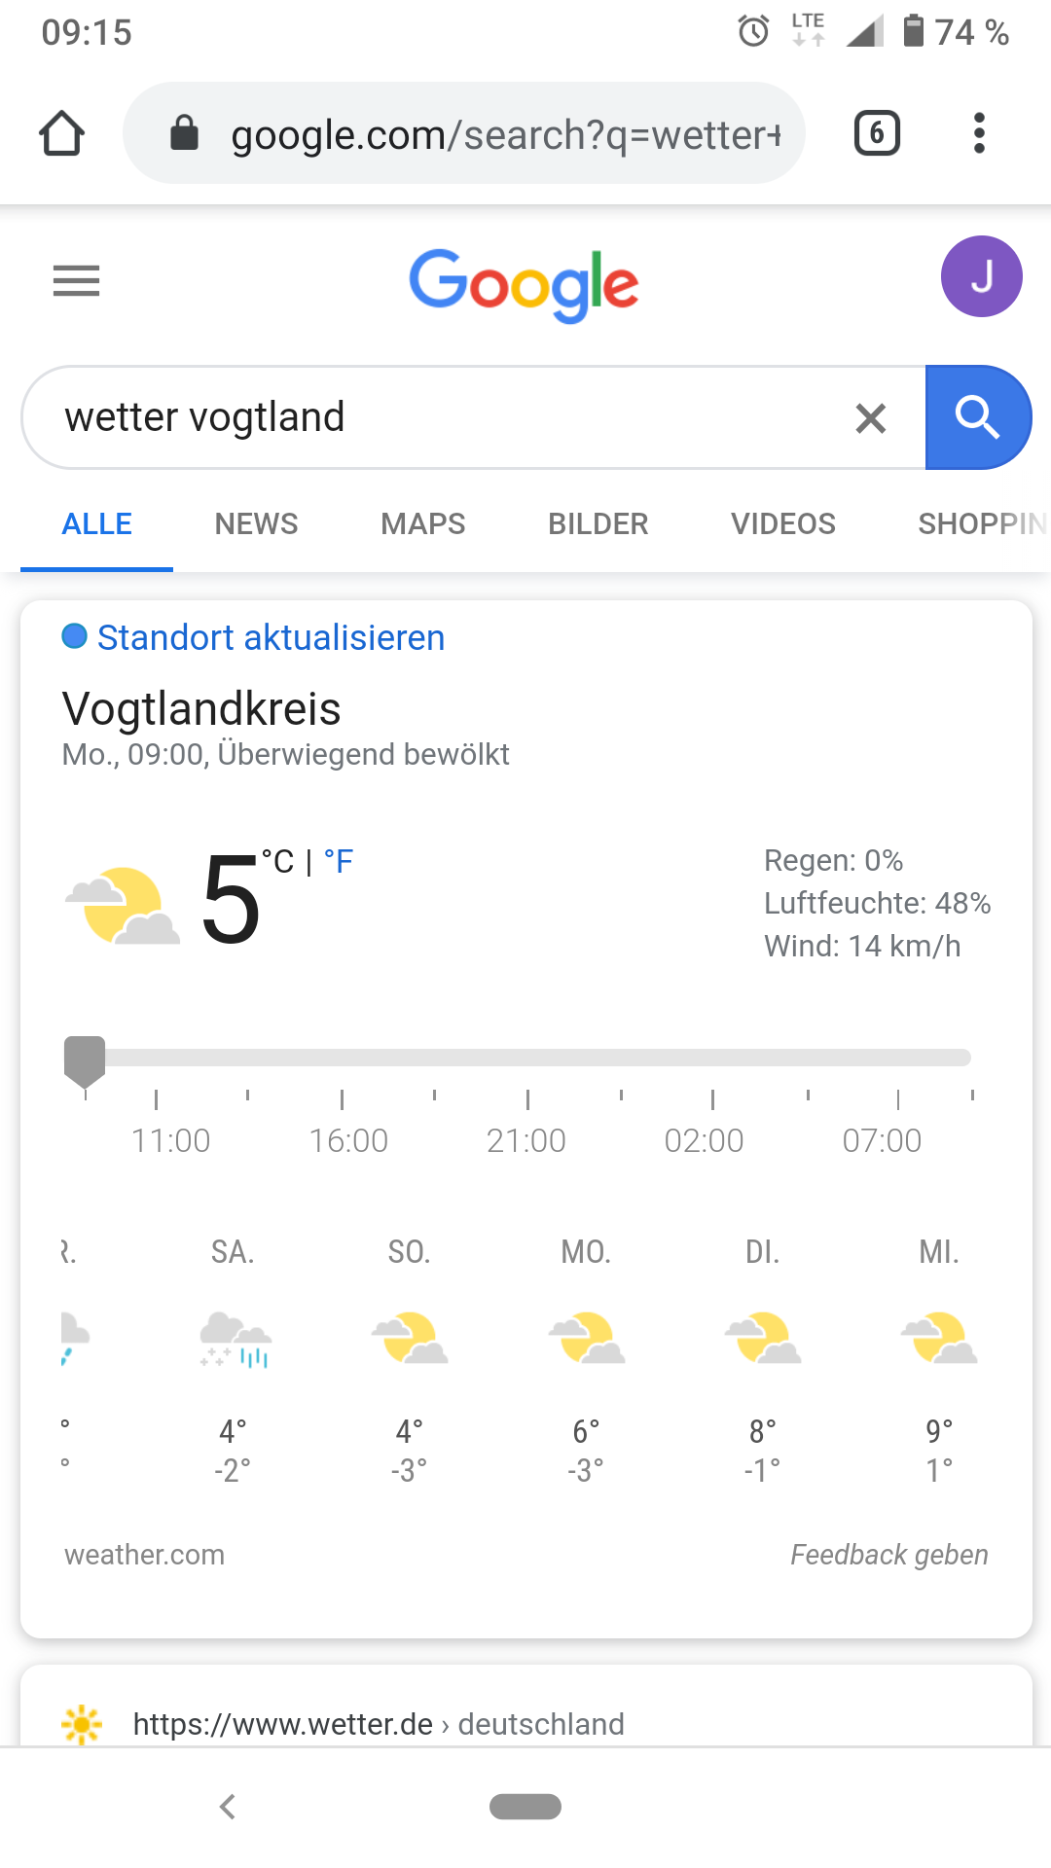This screenshot has width=1051, height=1868.
Task: Switch to the Maps tab
Action: click(x=422, y=524)
